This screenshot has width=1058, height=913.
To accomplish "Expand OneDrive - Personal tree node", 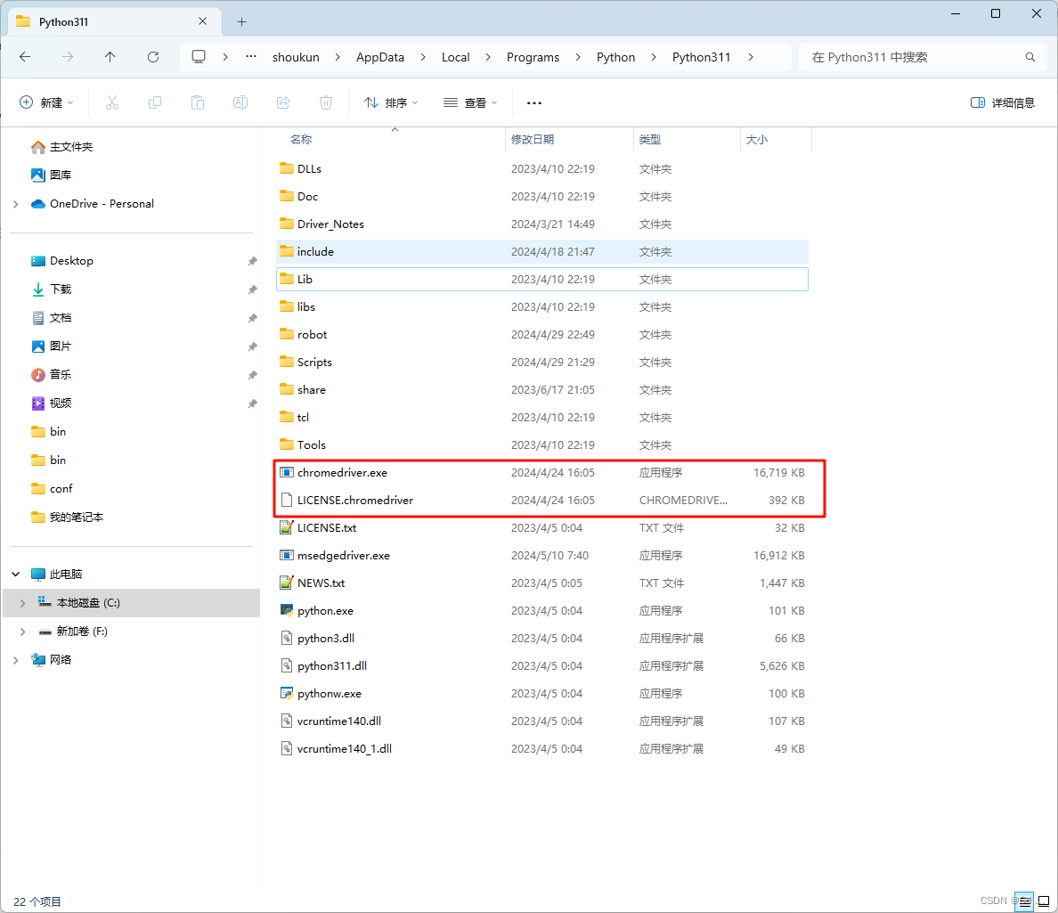I will pos(15,204).
